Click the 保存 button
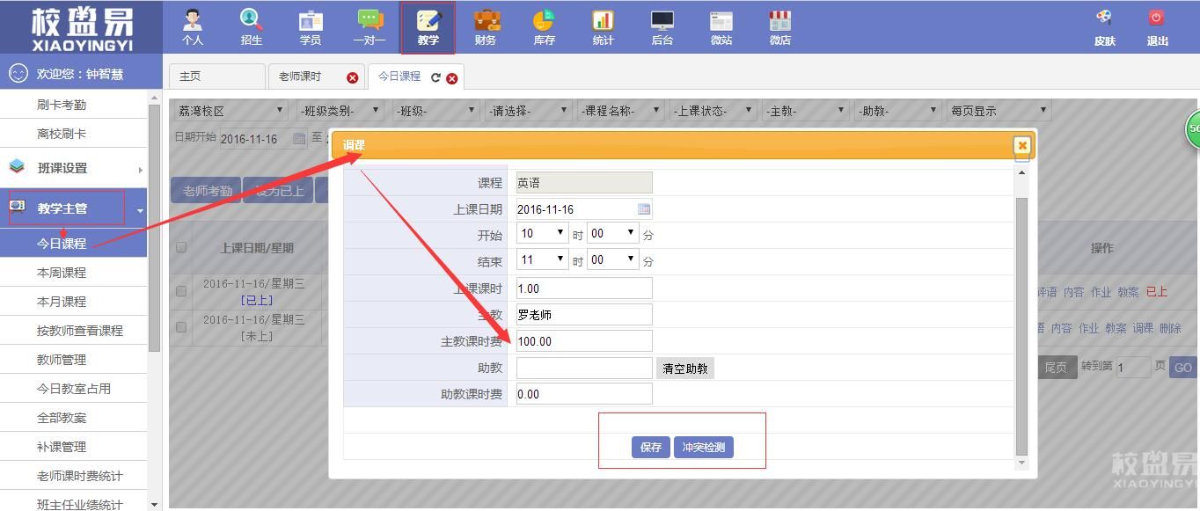 [651, 447]
